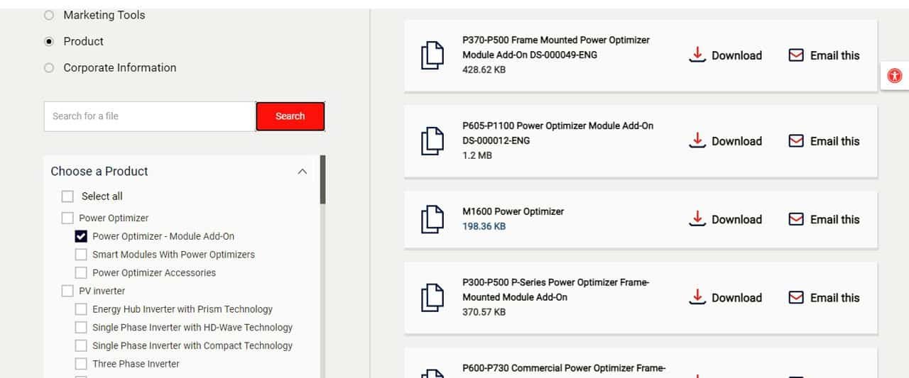Viewport: 909px width, 378px height.
Task: Select Corporate Information radio option
Action: pyautogui.click(x=49, y=68)
